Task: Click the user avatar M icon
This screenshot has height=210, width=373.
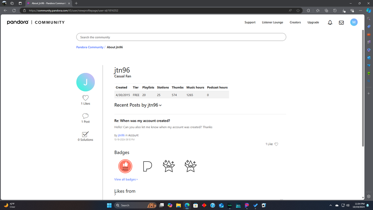Action: 354,22
